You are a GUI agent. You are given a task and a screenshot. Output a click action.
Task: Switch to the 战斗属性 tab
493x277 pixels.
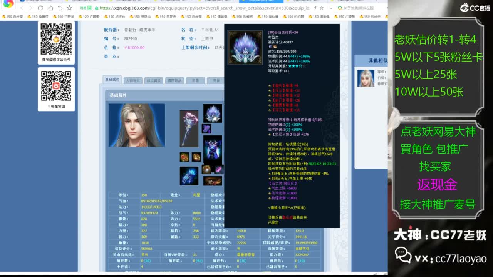tap(154, 80)
